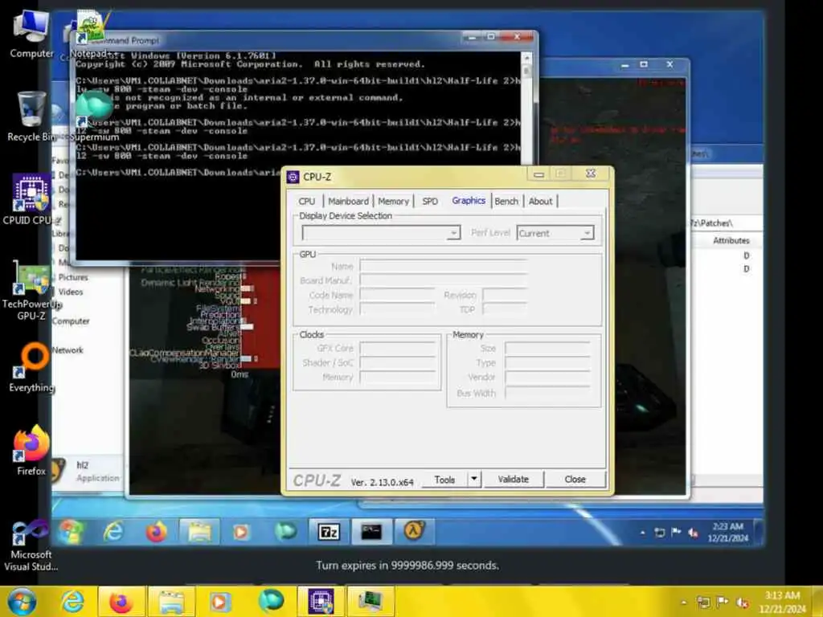Click the Attributes column header in 7-Zip

(731, 240)
